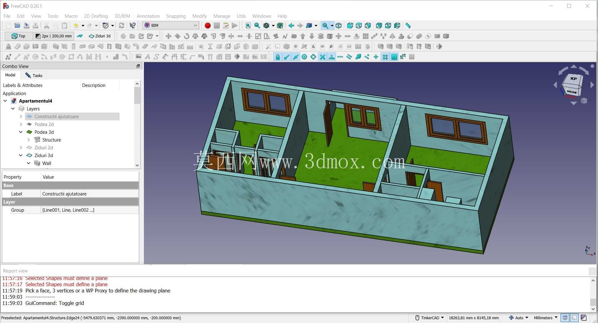
Task: Click Fit selection zoom icon
Action: click(x=257, y=26)
